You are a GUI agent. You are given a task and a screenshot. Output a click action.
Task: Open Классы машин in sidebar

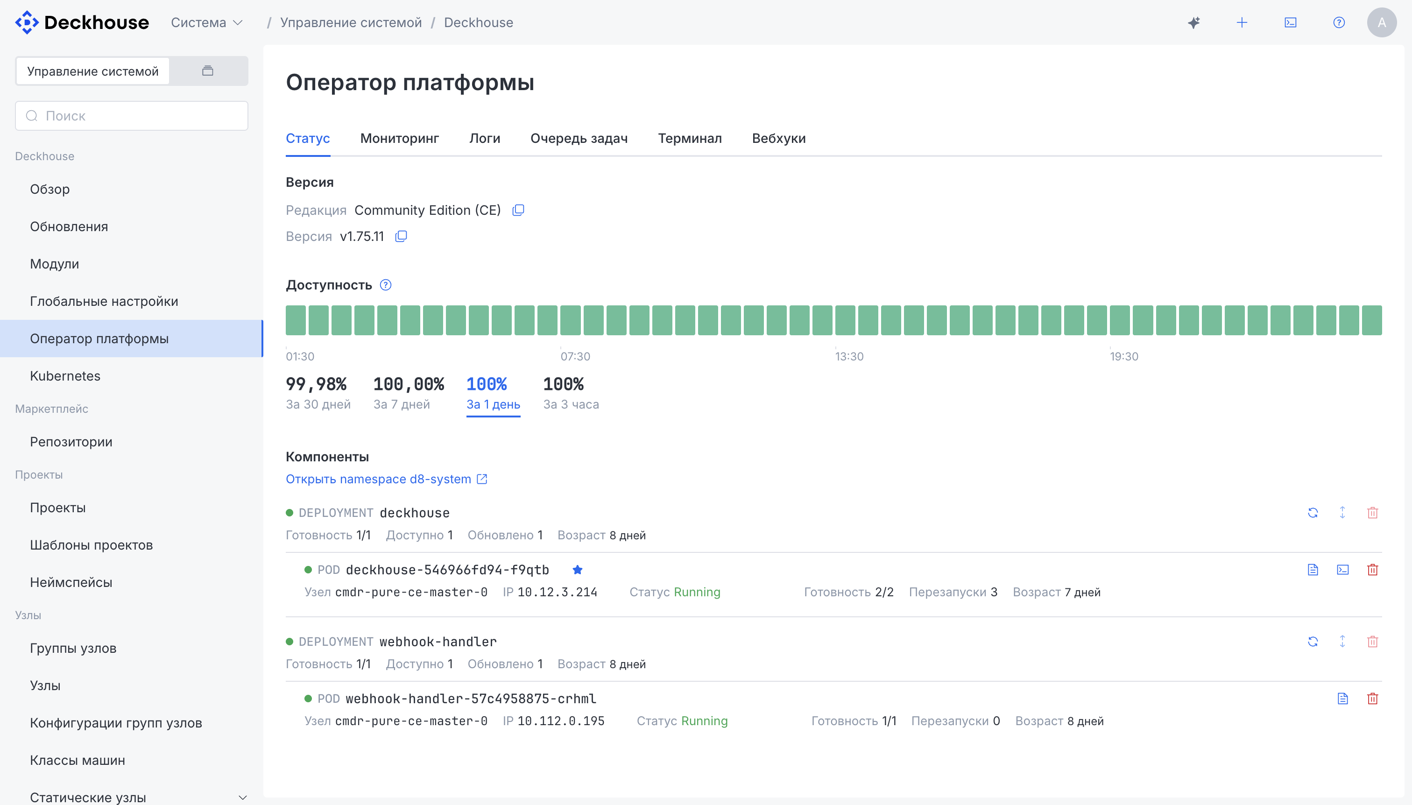coord(132,760)
